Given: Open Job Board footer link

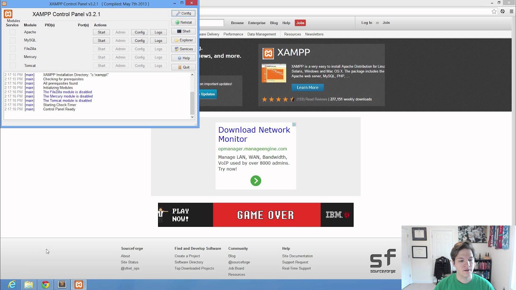Looking at the screenshot, I should (x=236, y=268).
